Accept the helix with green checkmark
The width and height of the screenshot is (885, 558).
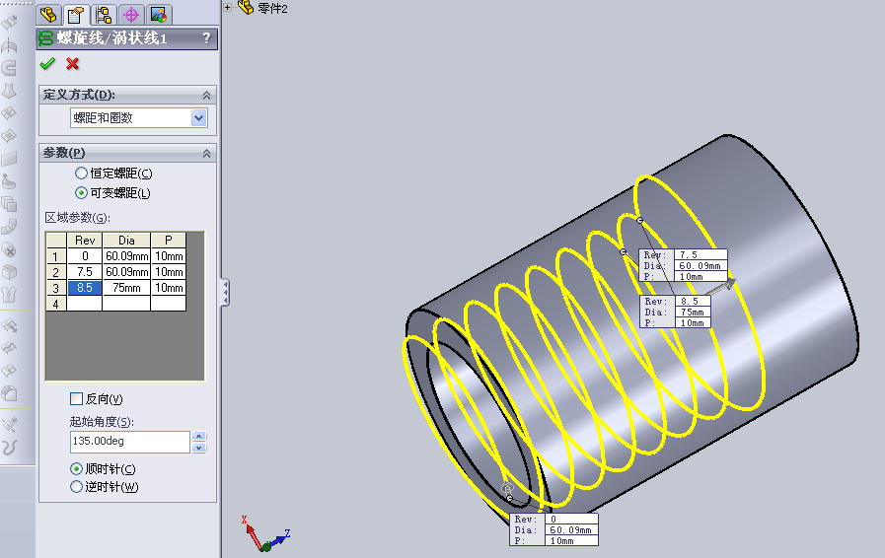click(47, 64)
